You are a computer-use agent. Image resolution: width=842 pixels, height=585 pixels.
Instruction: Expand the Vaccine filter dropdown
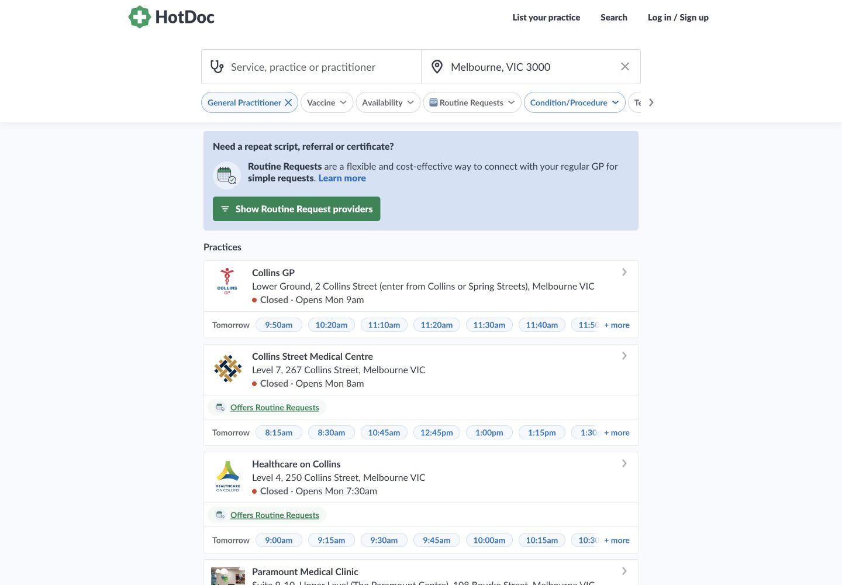point(327,102)
